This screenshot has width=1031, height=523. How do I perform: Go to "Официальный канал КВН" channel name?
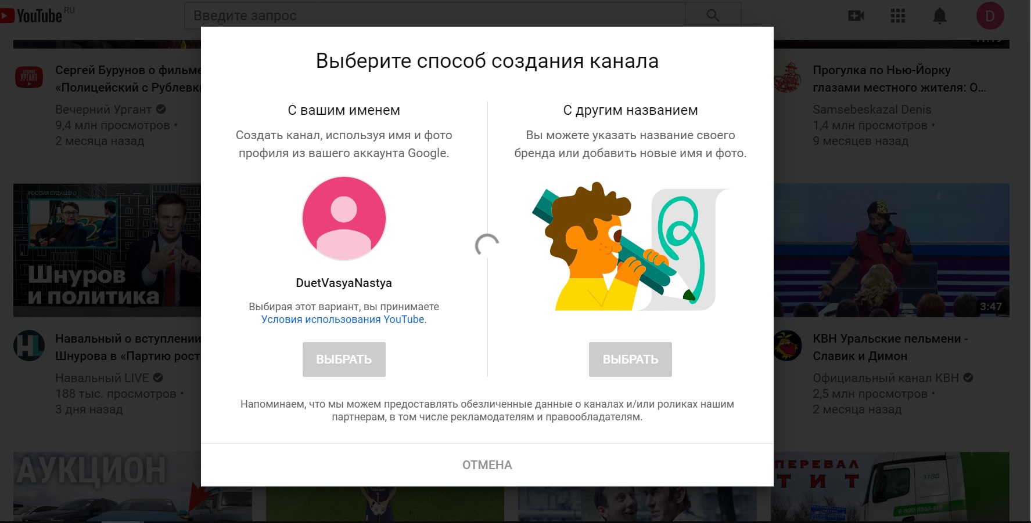point(886,378)
